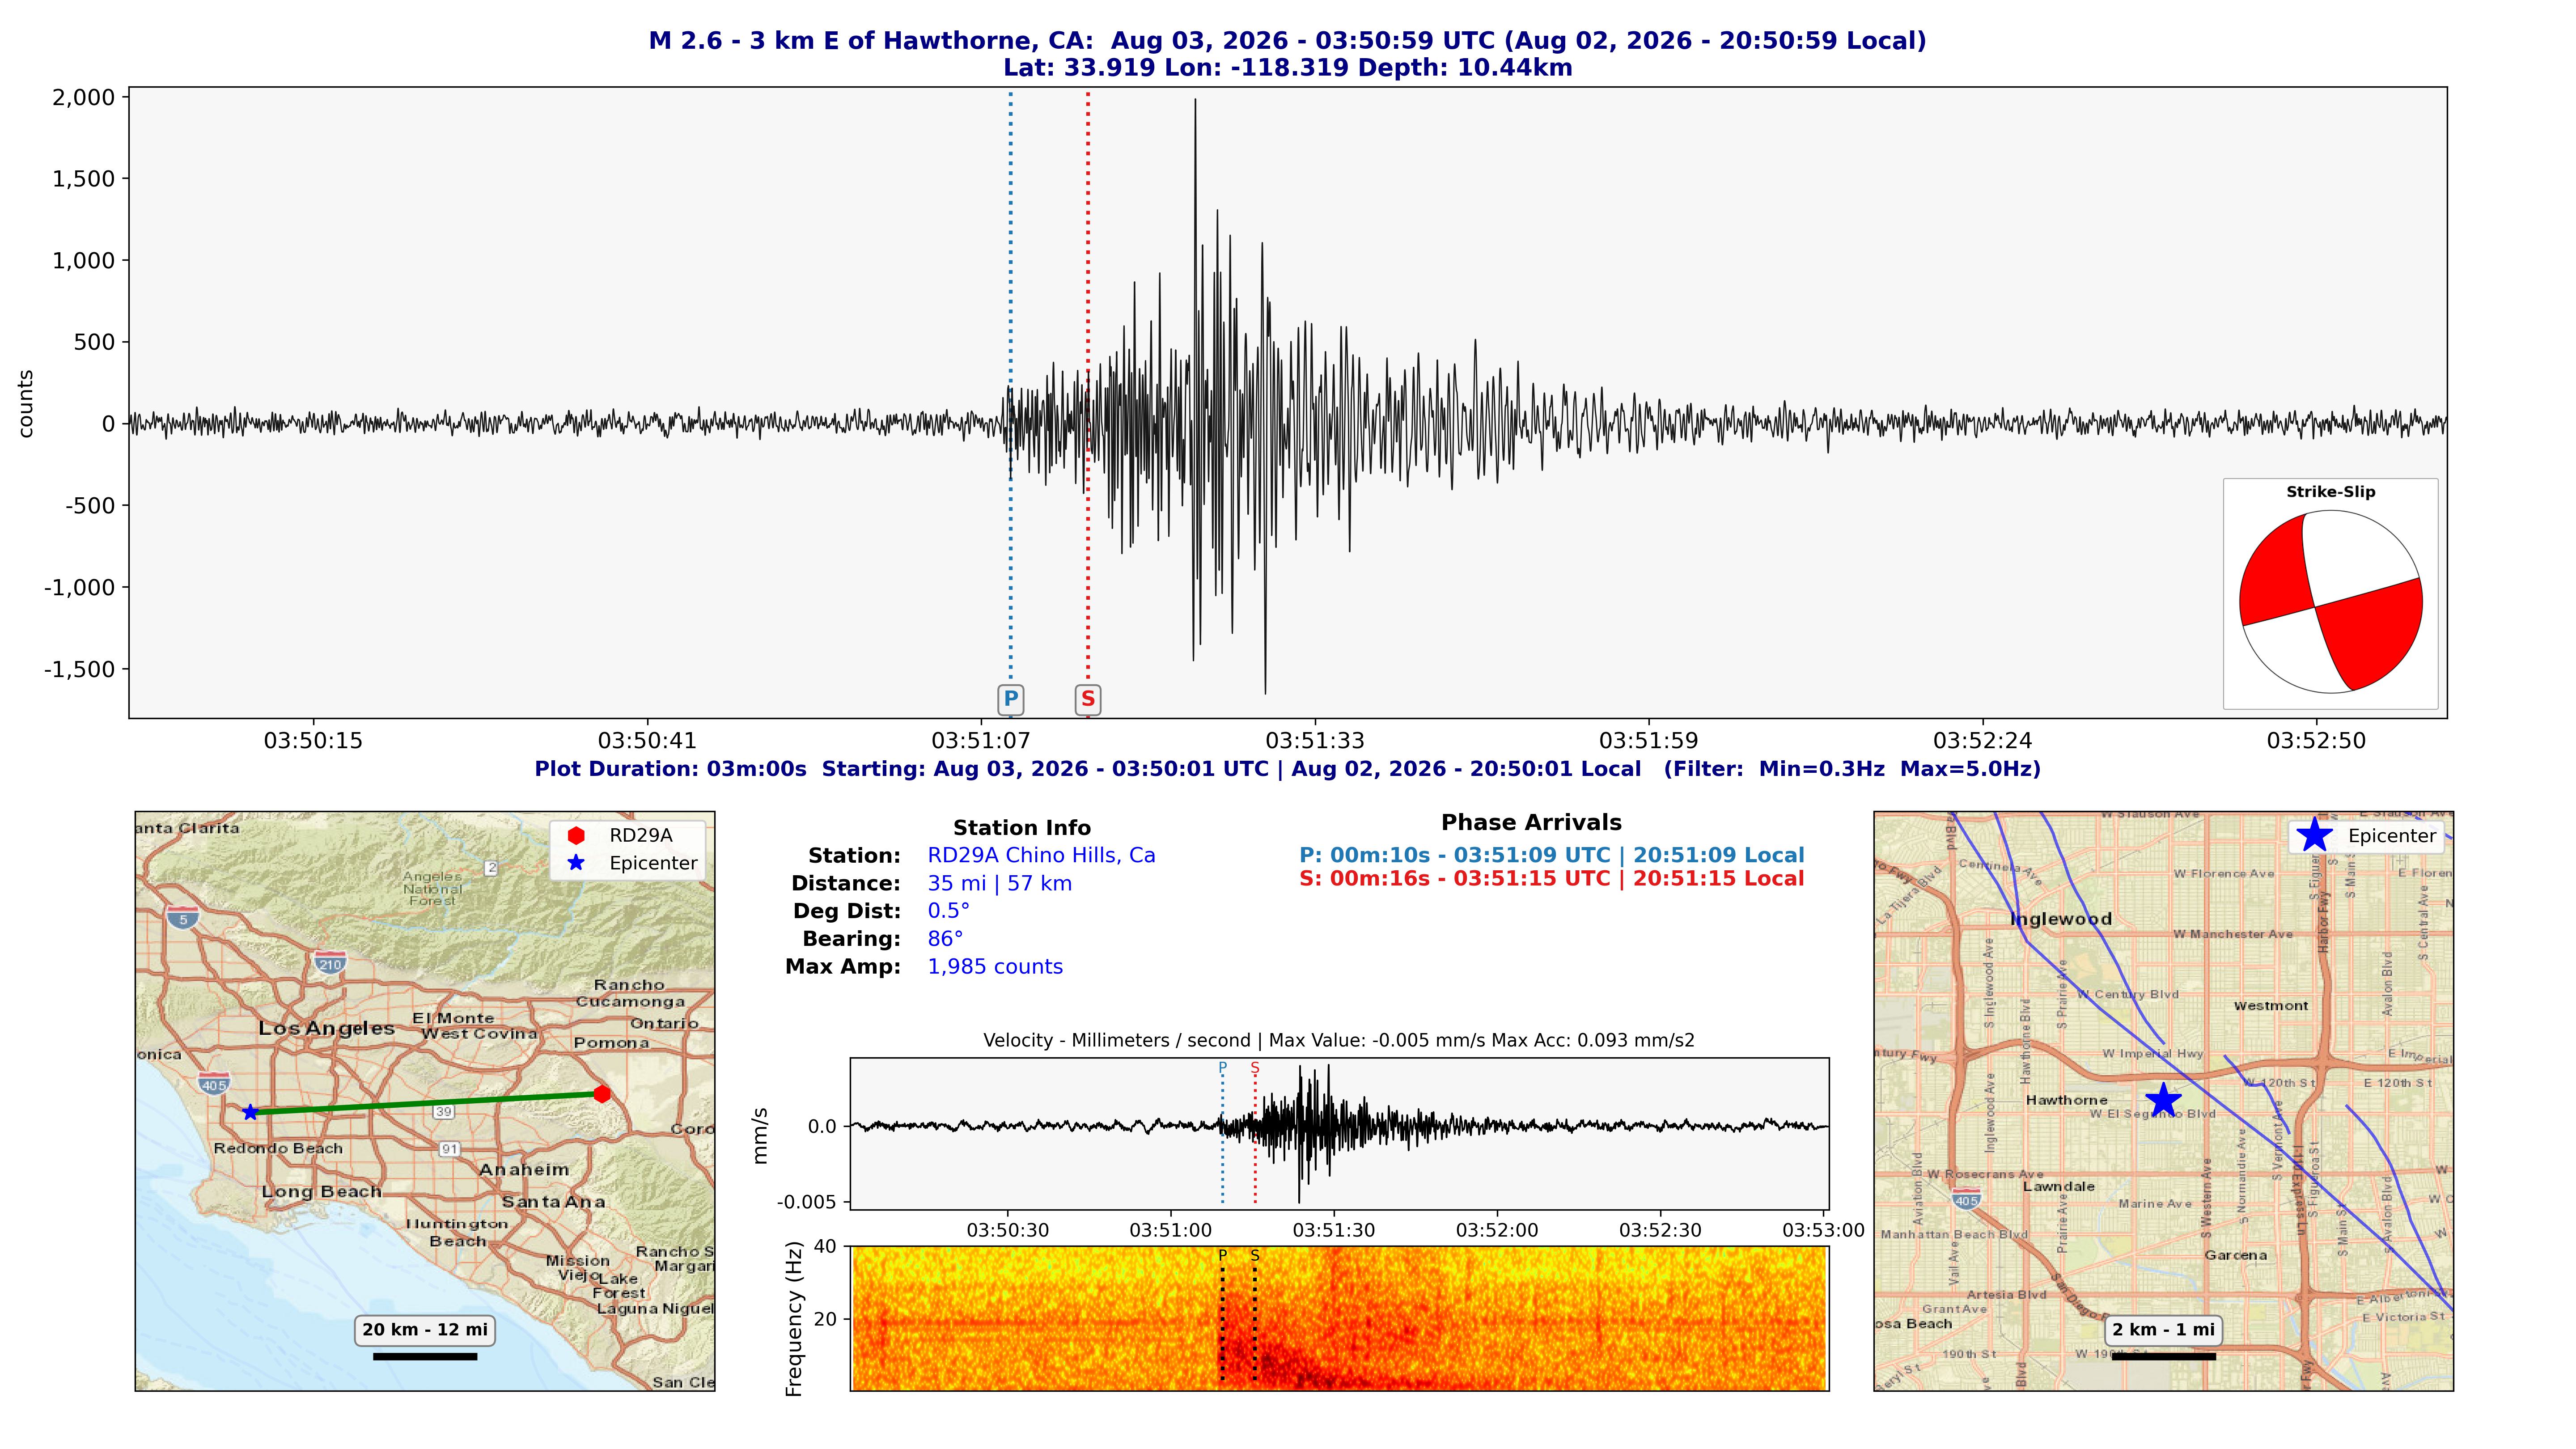The width and height of the screenshot is (2576, 1449).
Task: Click the 'RD29A Chino Hills, Ca' station value
Action: tap(1042, 856)
